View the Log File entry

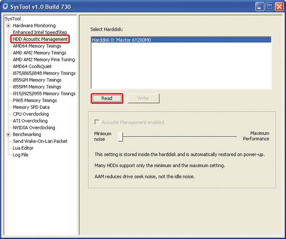click(x=20, y=155)
